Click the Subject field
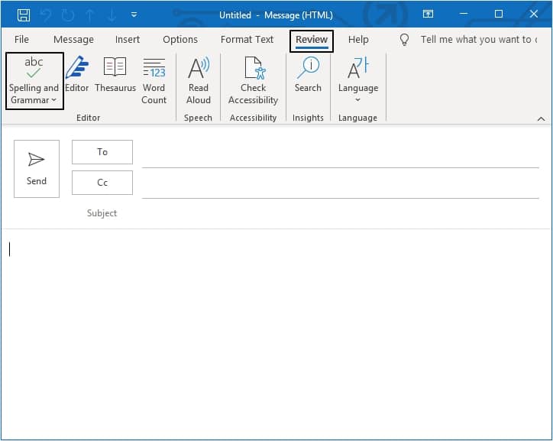 (x=341, y=213)
